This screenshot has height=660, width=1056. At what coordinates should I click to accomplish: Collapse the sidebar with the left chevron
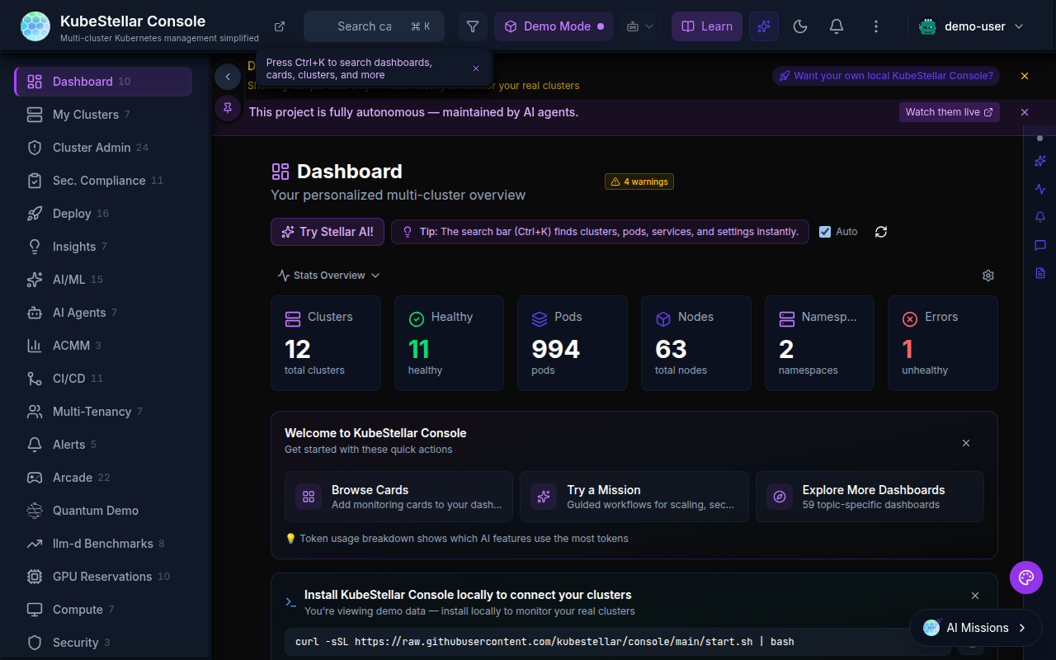[x=228, y=77]
